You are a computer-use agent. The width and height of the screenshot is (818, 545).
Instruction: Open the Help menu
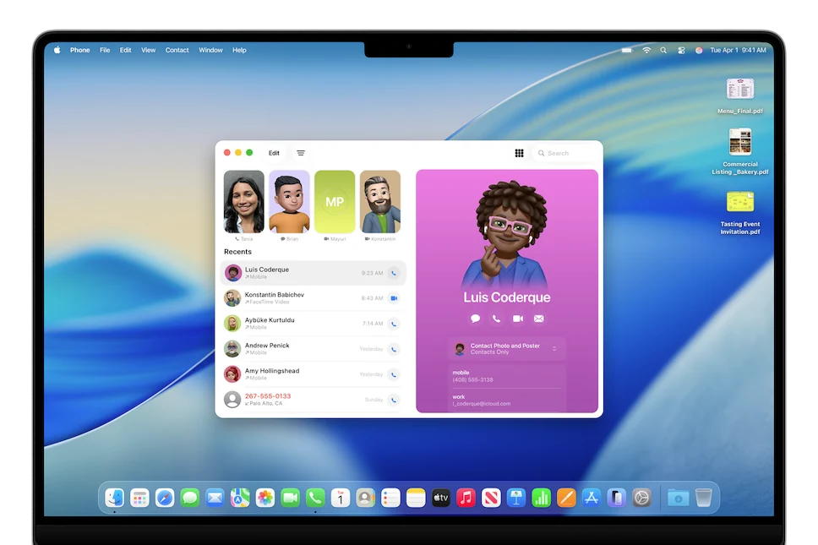point(239,50)
